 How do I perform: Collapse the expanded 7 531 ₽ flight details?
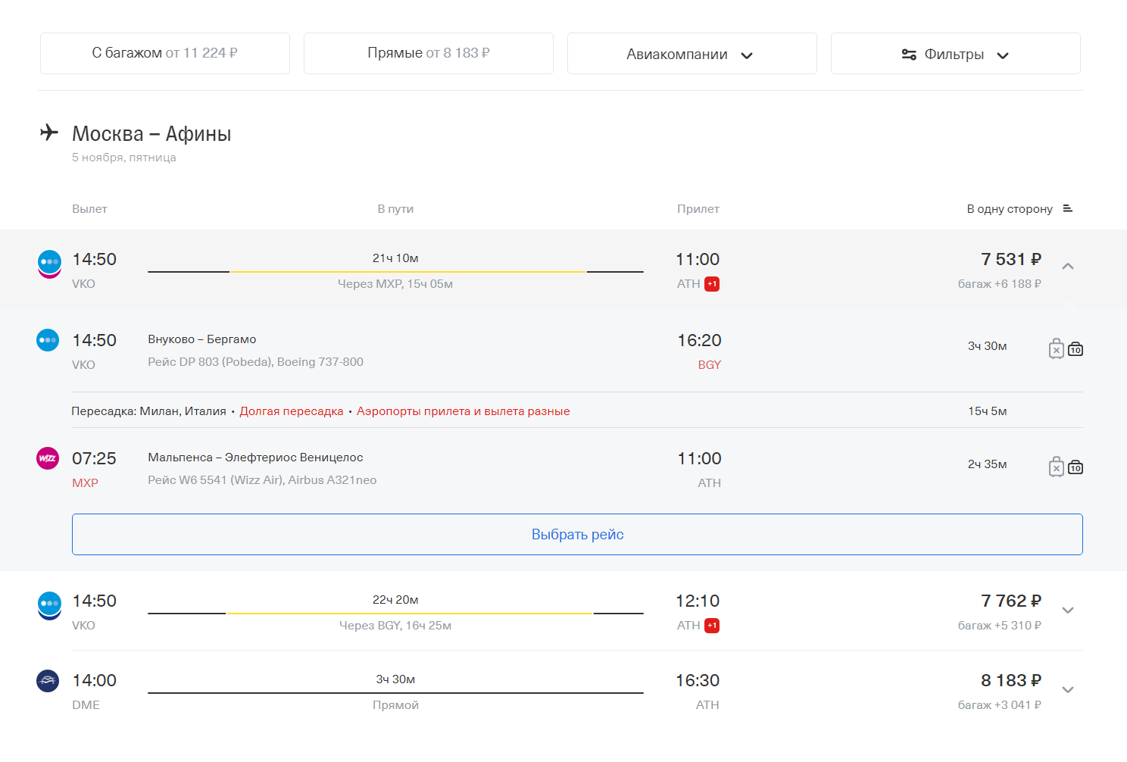point(1068,266)
